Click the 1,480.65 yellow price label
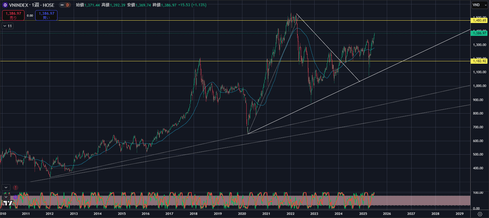489x218 pixels. (479, 20)
